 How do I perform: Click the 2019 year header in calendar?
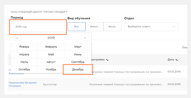tap(51, 38)
